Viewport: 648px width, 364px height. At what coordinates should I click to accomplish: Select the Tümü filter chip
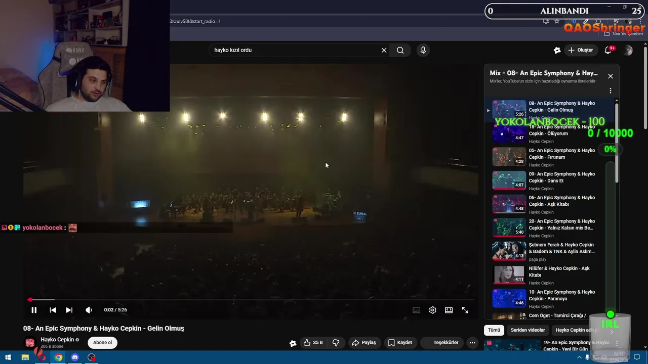pyautogui.click(x=494, y=330)
